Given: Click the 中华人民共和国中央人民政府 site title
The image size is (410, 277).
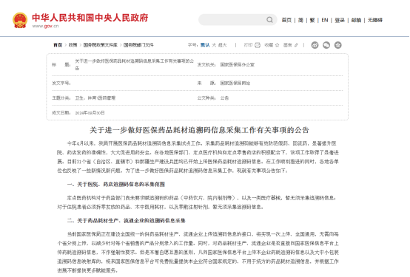Looking at the screenshot, I should pos(90,18).
